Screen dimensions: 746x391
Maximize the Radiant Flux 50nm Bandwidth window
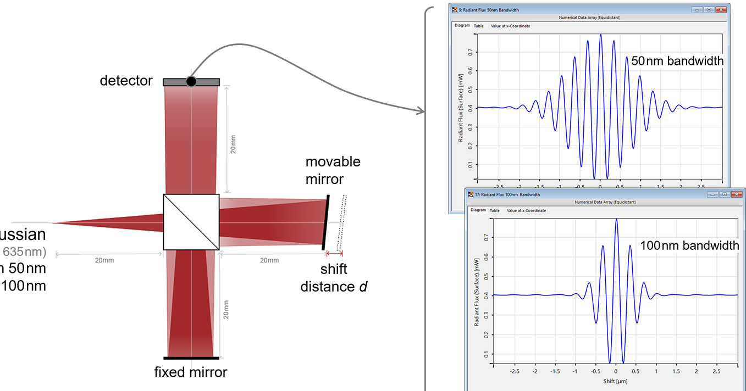(709, 10)
